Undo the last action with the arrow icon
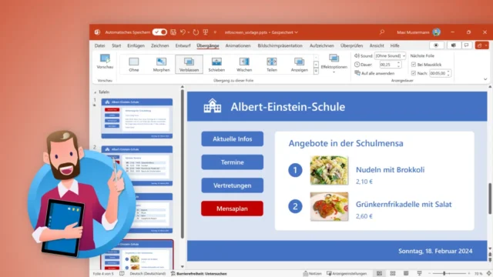Screen dimensions: 493x277 click(x=183, y=32)
